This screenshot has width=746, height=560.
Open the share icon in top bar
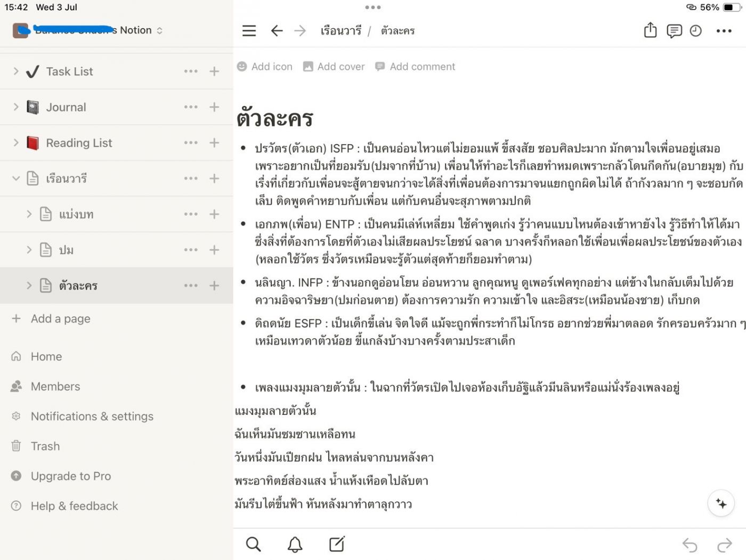click(x=650, y=30)
